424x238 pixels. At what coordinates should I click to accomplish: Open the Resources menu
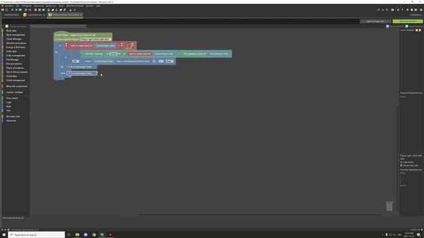point(39,6)
